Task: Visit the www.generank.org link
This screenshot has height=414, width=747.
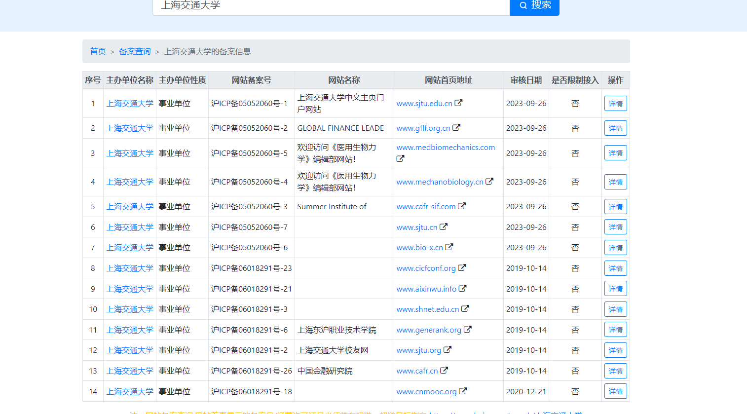Action: [429, 330]
